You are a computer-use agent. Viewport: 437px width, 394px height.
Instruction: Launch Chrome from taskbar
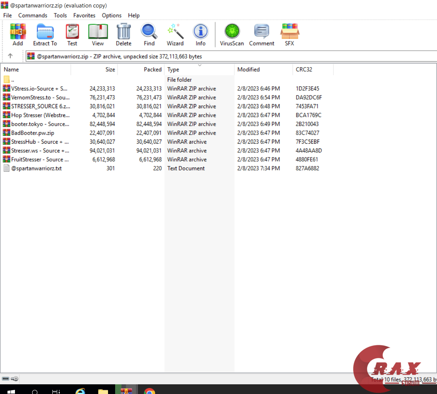(150, 391)
